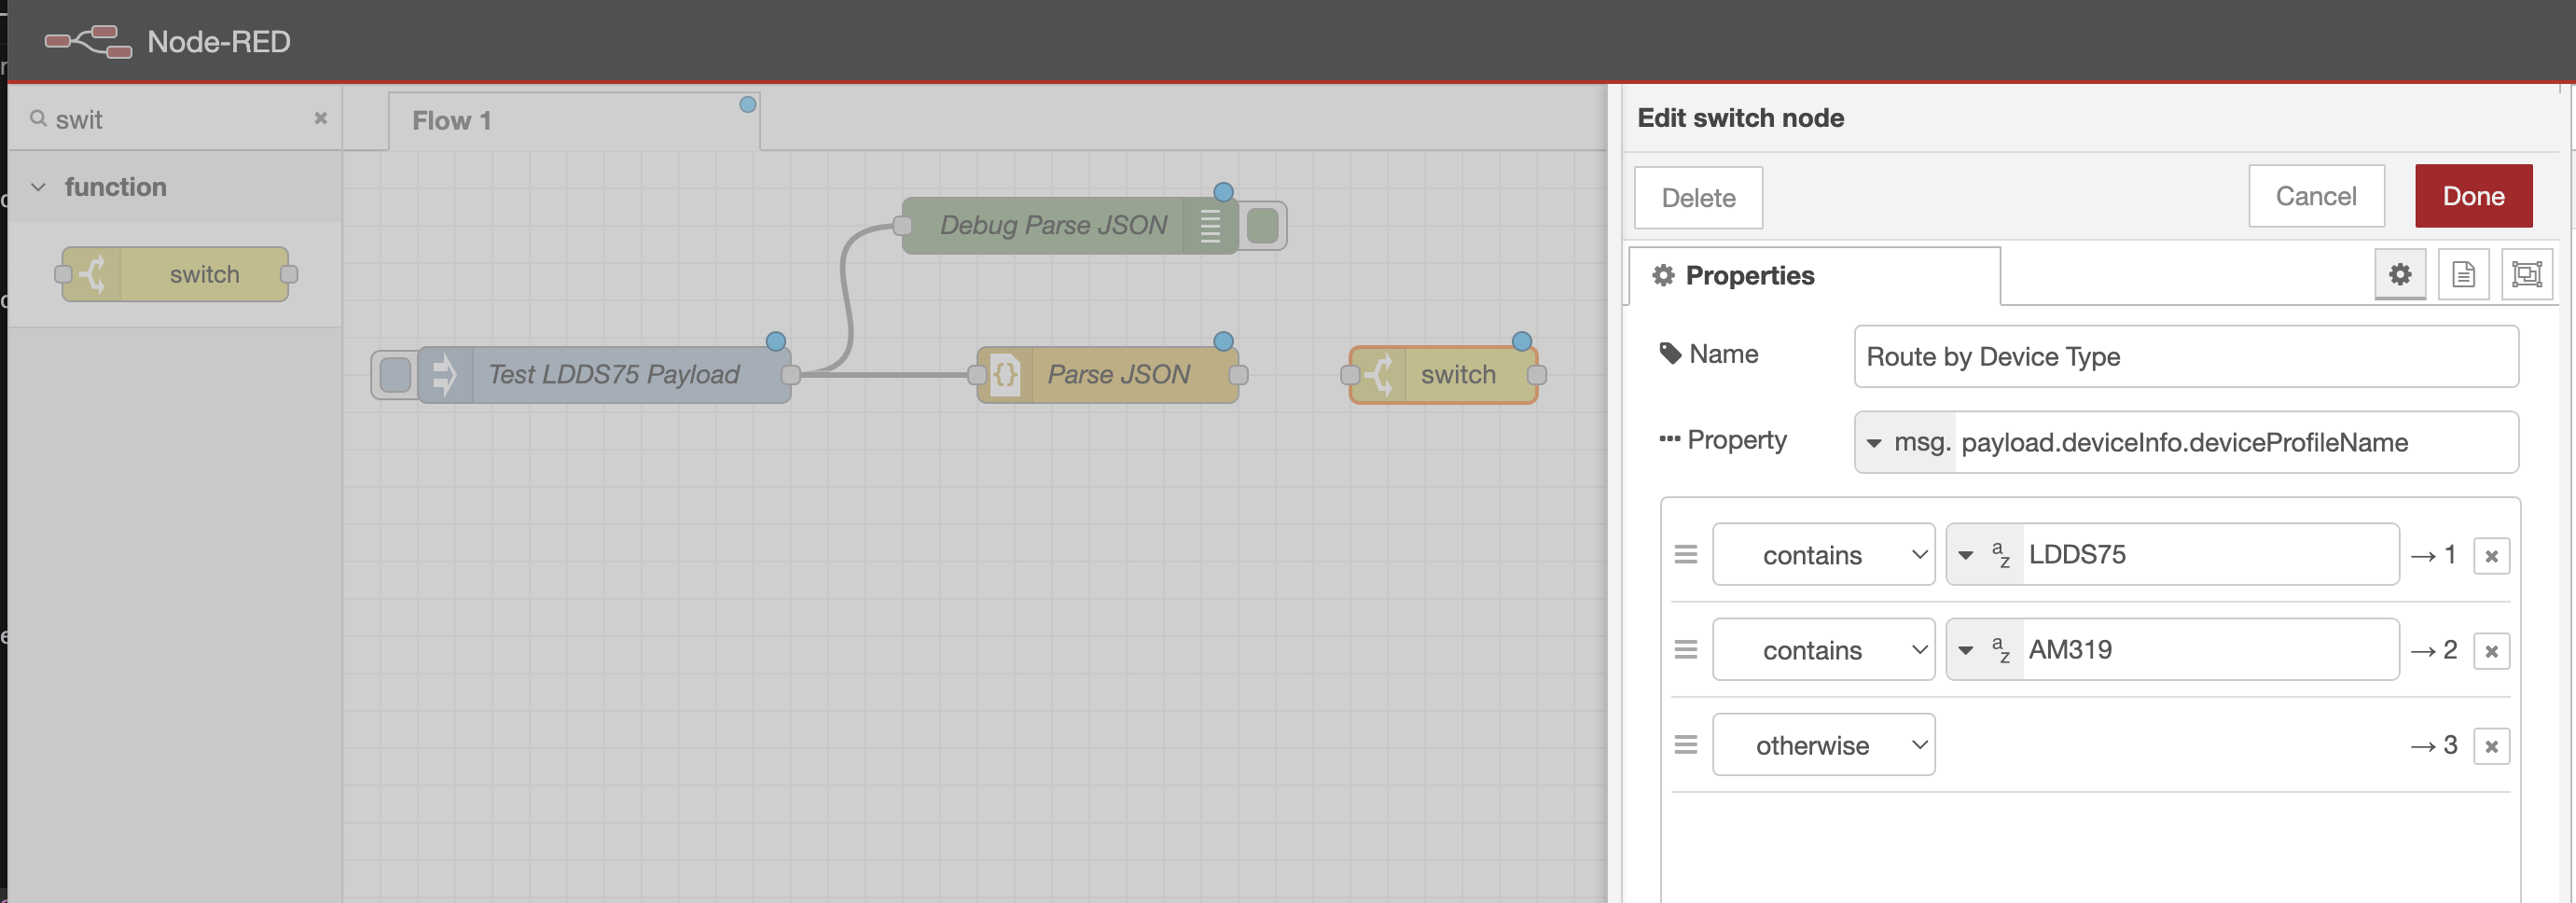Clear the palette search filter

coord(320,118)
